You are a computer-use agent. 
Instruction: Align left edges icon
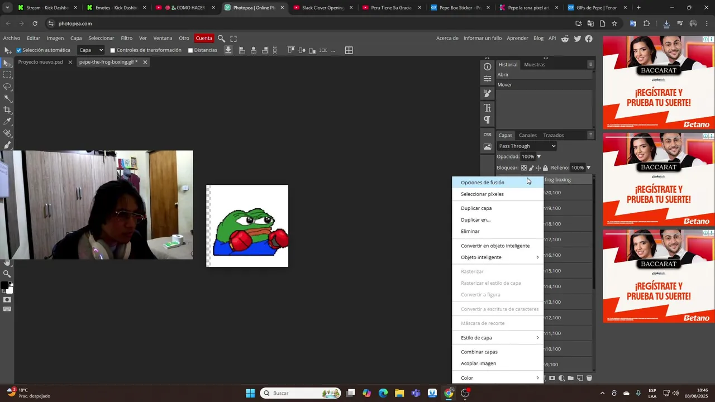(242, 50)
